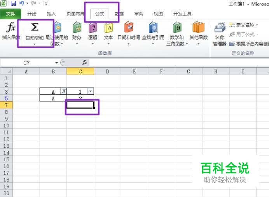
Task: Click the selected cell C7
Action: 80,105
